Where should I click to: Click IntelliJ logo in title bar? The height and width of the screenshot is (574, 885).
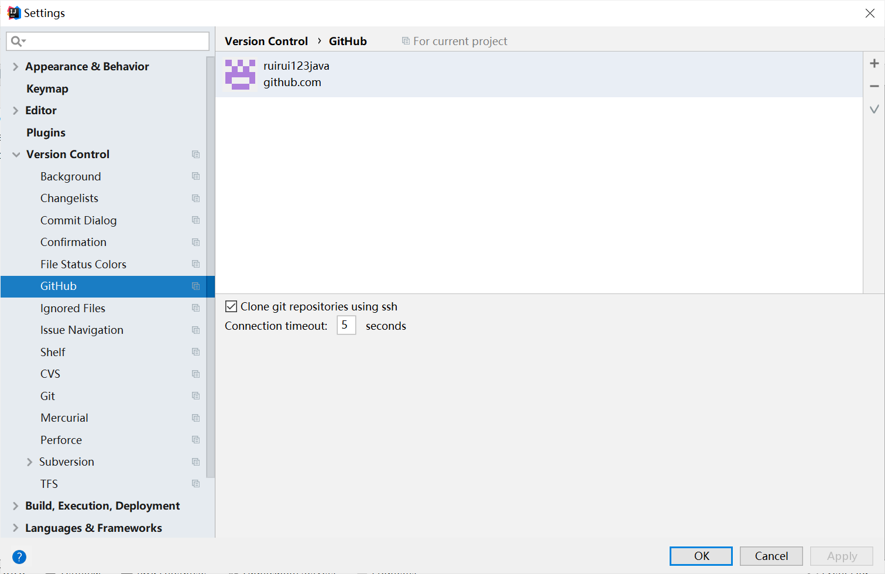[14, 13]
